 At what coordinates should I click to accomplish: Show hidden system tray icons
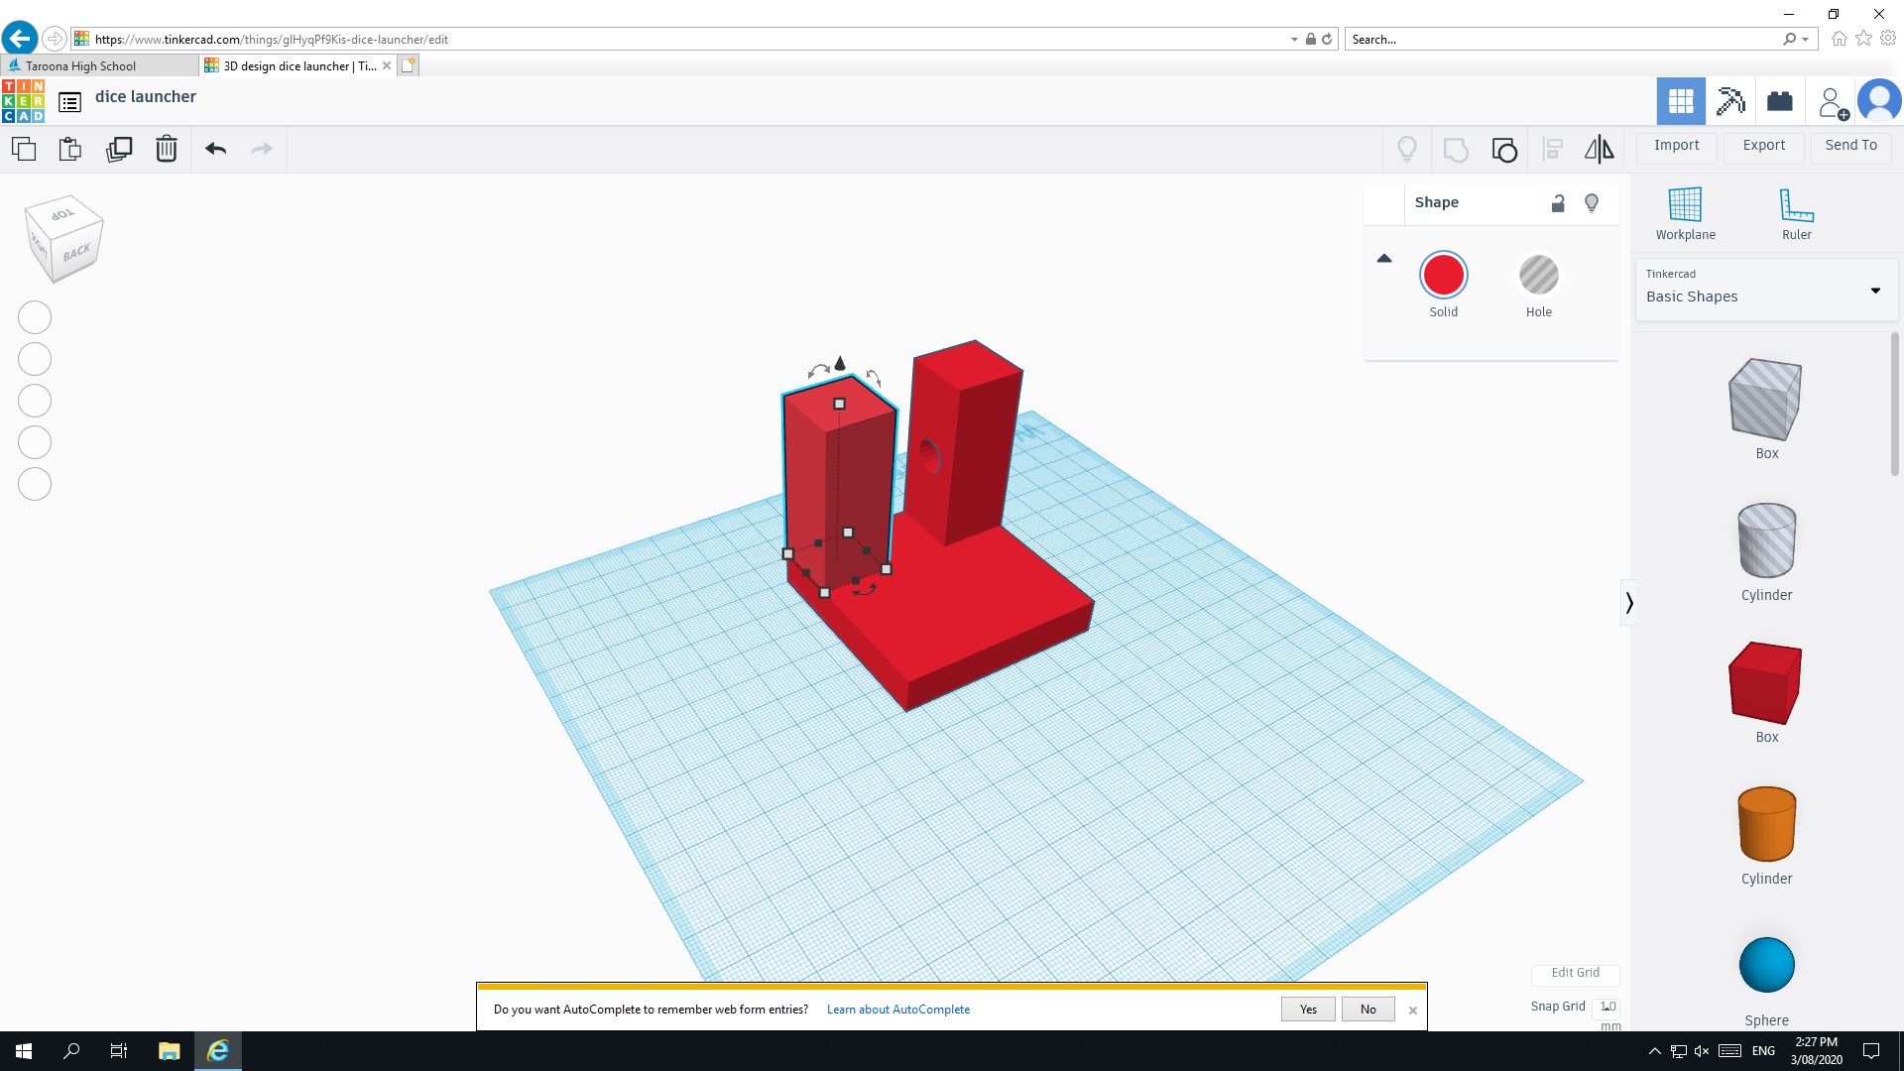point(1654,1051)
